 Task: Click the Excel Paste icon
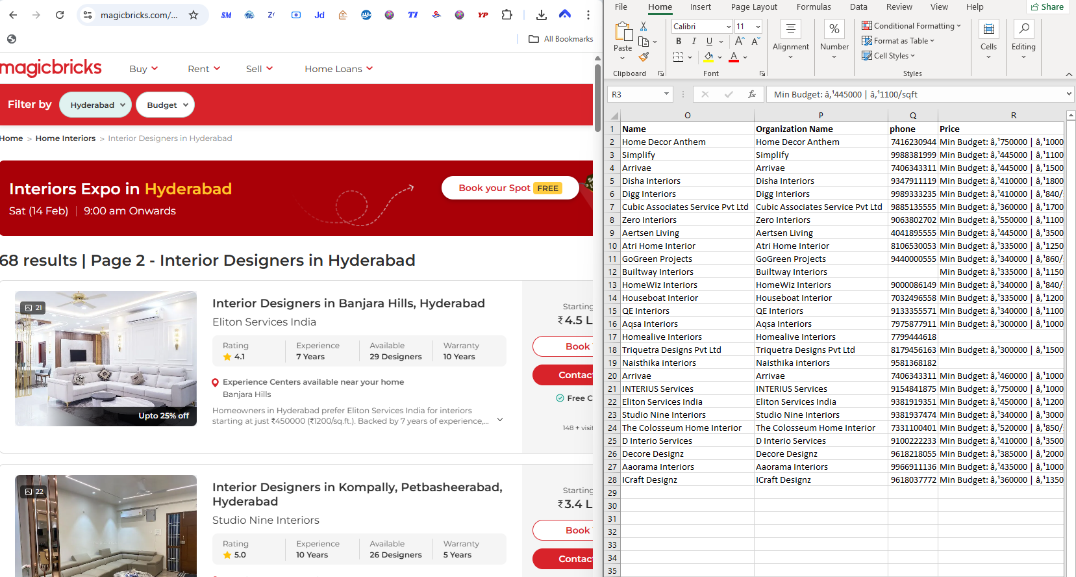(623, 32)
